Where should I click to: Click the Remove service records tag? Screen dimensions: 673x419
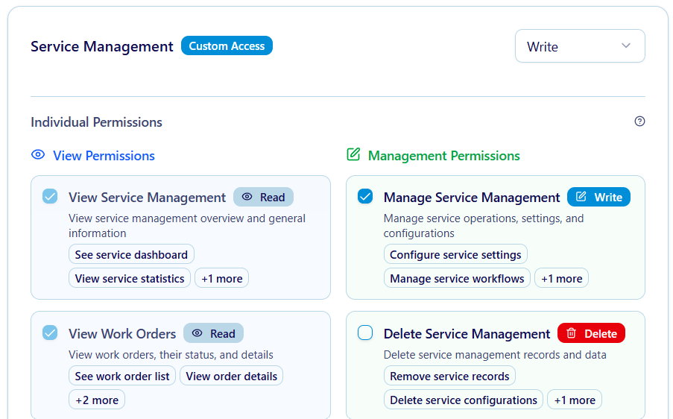point(449,377)
